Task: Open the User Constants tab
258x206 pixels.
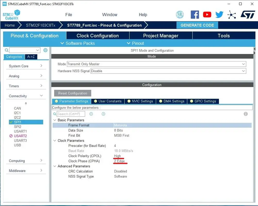Action: click(108, 101)
